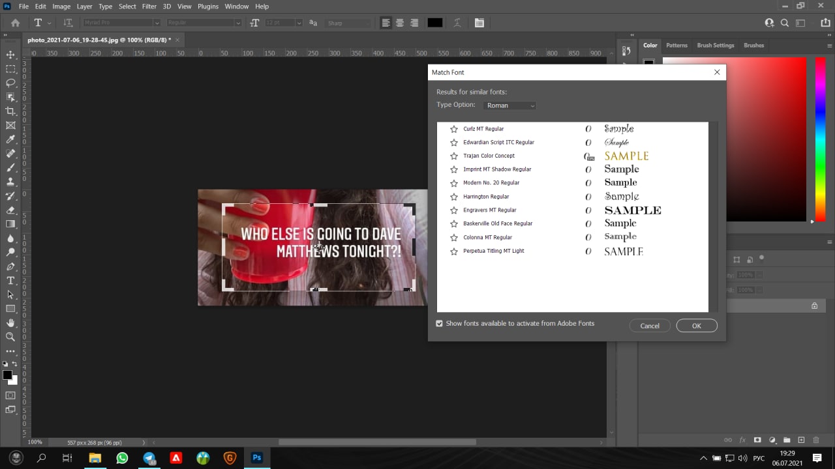Select the Eraser tool
Viewport: 835px width, 469px height.
[x=10, y=210]
